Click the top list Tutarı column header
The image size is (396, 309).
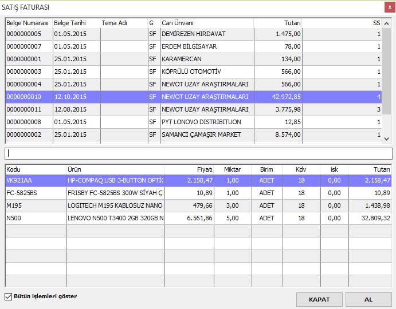pyautogui.click(x=278, y=23)
